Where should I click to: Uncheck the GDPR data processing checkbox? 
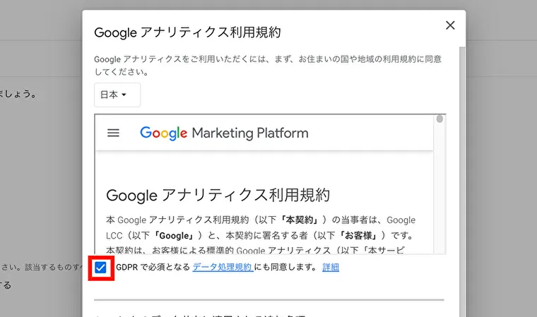pyautogui.click(x=100, y=268)
